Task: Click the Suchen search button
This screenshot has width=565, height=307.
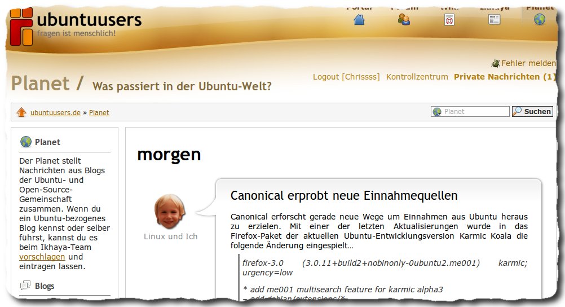Action: point(532,112)
